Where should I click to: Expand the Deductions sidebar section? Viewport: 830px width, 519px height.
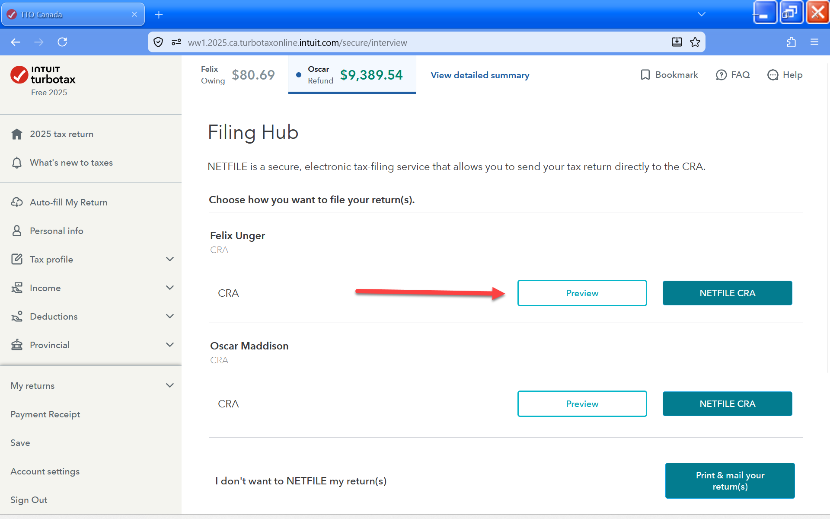pos(170,316)
